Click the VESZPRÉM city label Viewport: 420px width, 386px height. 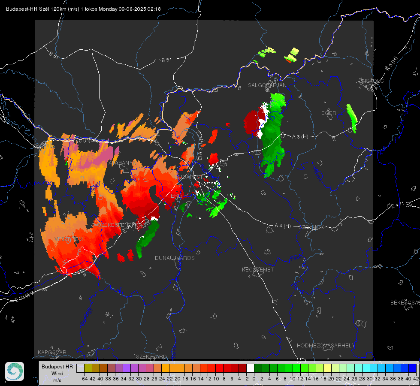click(x=69, y=239)
